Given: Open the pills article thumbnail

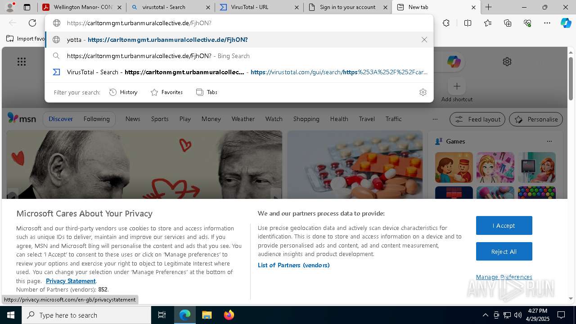Looking at the screenshot, I should click(355, 164).
